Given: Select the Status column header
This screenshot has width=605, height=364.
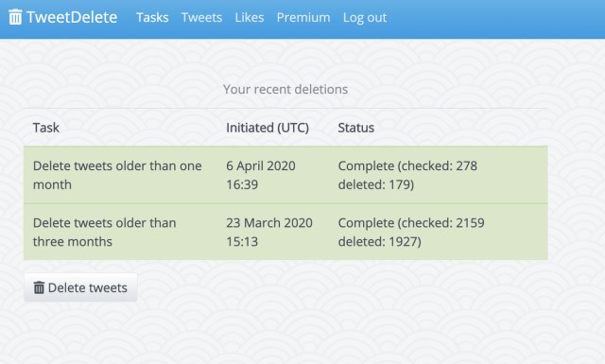Looking at the screenshot, I should click(355, 128).
